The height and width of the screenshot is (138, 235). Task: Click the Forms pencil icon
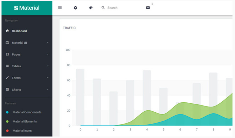[x=7, y=78]
